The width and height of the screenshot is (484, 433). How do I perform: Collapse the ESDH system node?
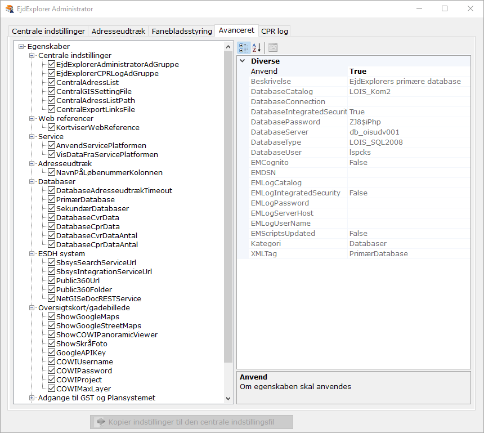[32, 253]
